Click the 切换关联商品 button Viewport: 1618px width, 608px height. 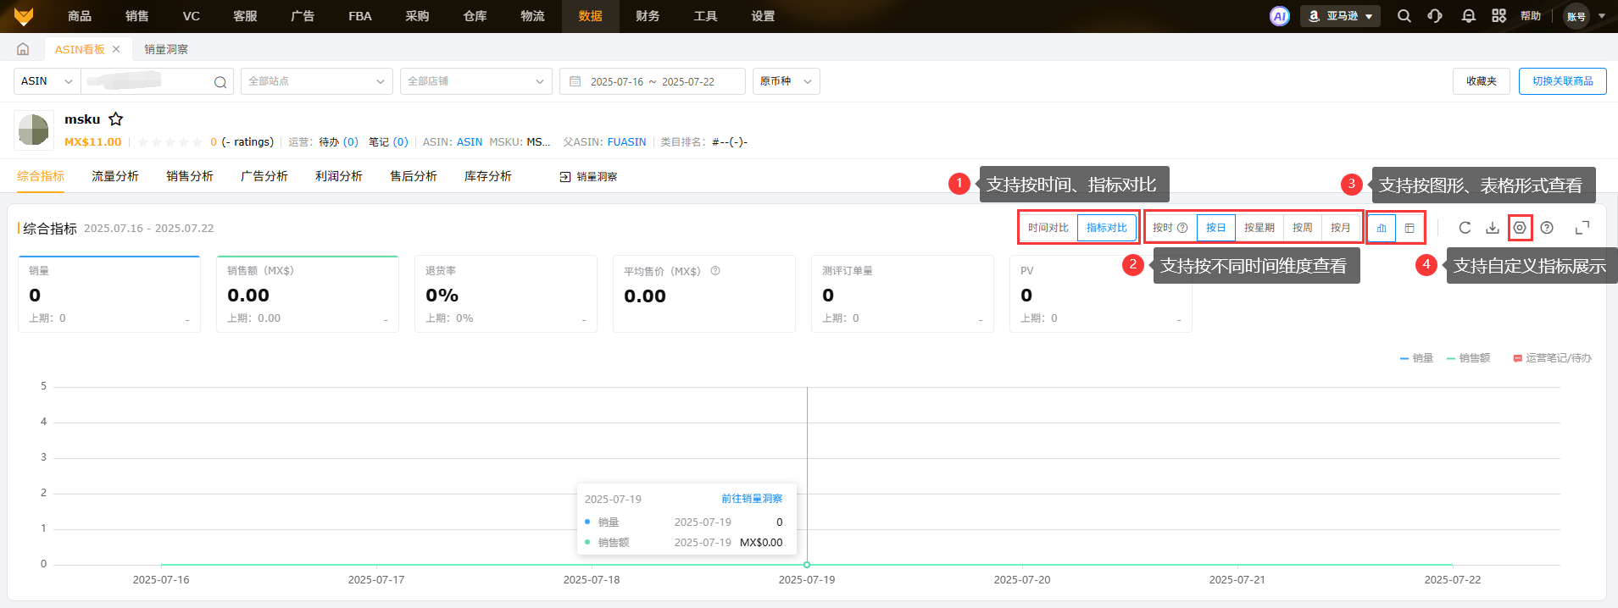coord(1562,81)
